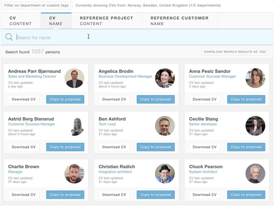This screenshot has width=274, height=206.
Task: Open Chuck Pearson's profile picture
Action: click(255, 173)
